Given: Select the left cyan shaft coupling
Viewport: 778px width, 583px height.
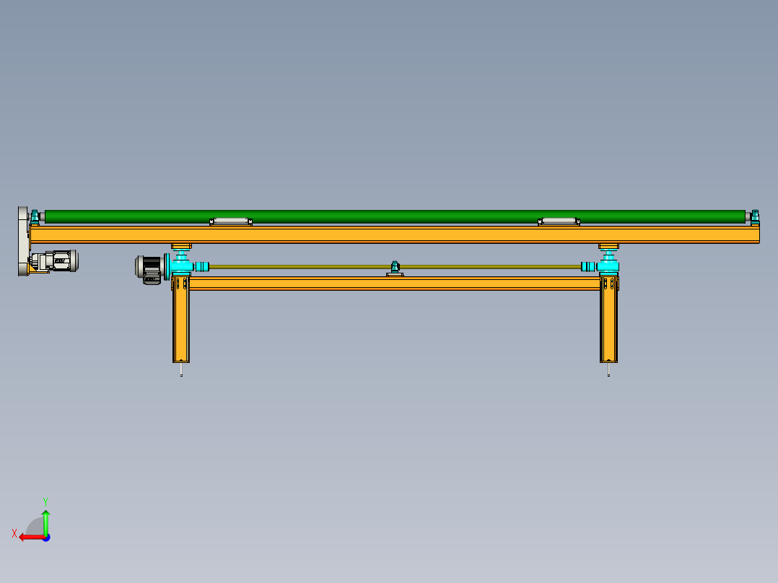Looking at the screenshot, I should [x=201, y=267].
